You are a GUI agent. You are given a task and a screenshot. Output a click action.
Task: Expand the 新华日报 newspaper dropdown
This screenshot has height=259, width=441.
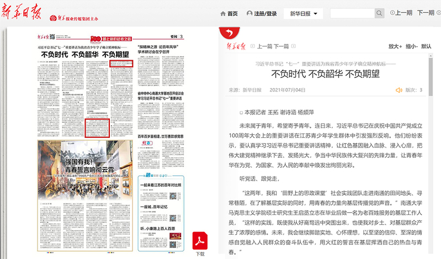coord(303,13)
